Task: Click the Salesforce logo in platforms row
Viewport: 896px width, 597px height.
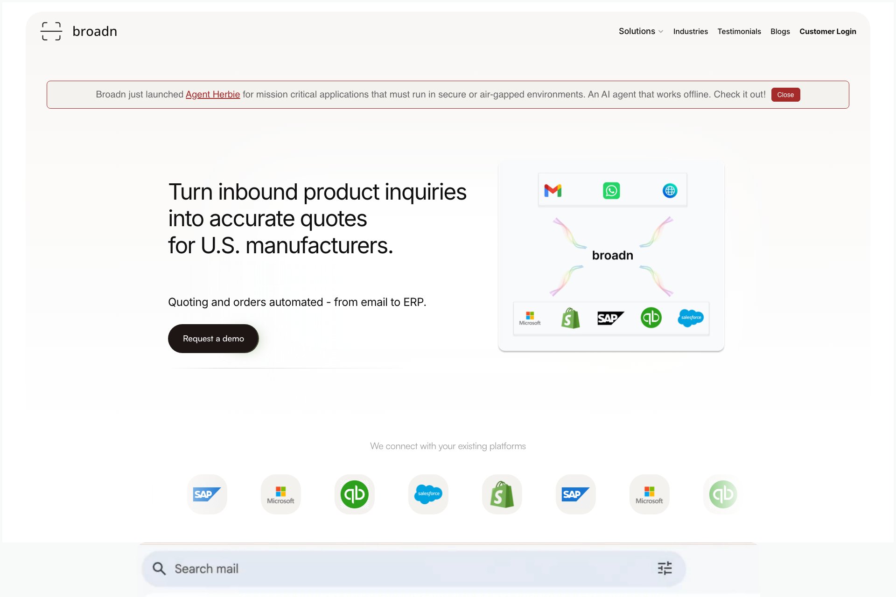Action: [x=428, y=494]
